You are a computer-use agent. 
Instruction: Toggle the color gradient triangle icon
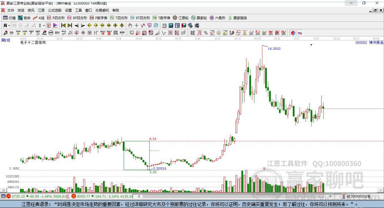point(55,26)
